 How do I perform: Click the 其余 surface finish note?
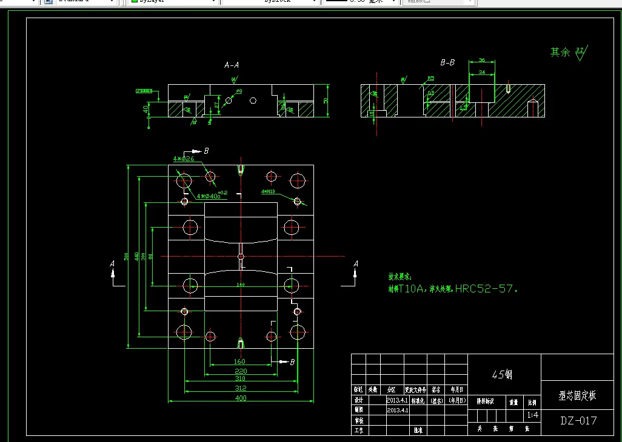click(x=560, y=52)
